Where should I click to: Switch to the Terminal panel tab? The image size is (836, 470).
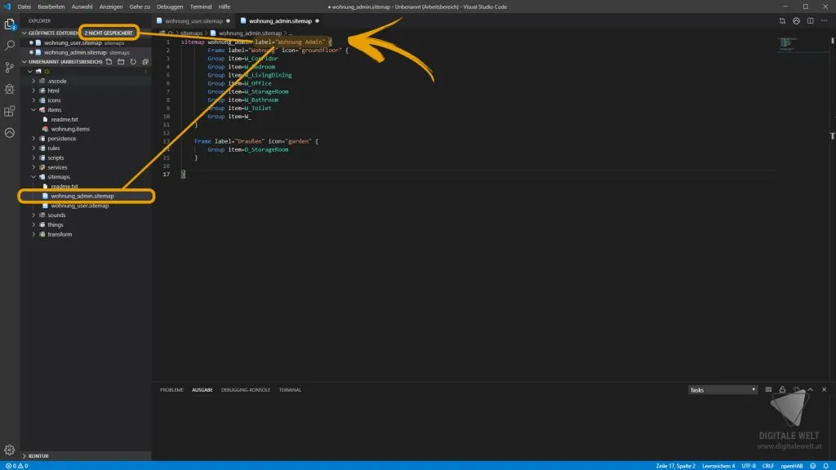click(290, 389)
